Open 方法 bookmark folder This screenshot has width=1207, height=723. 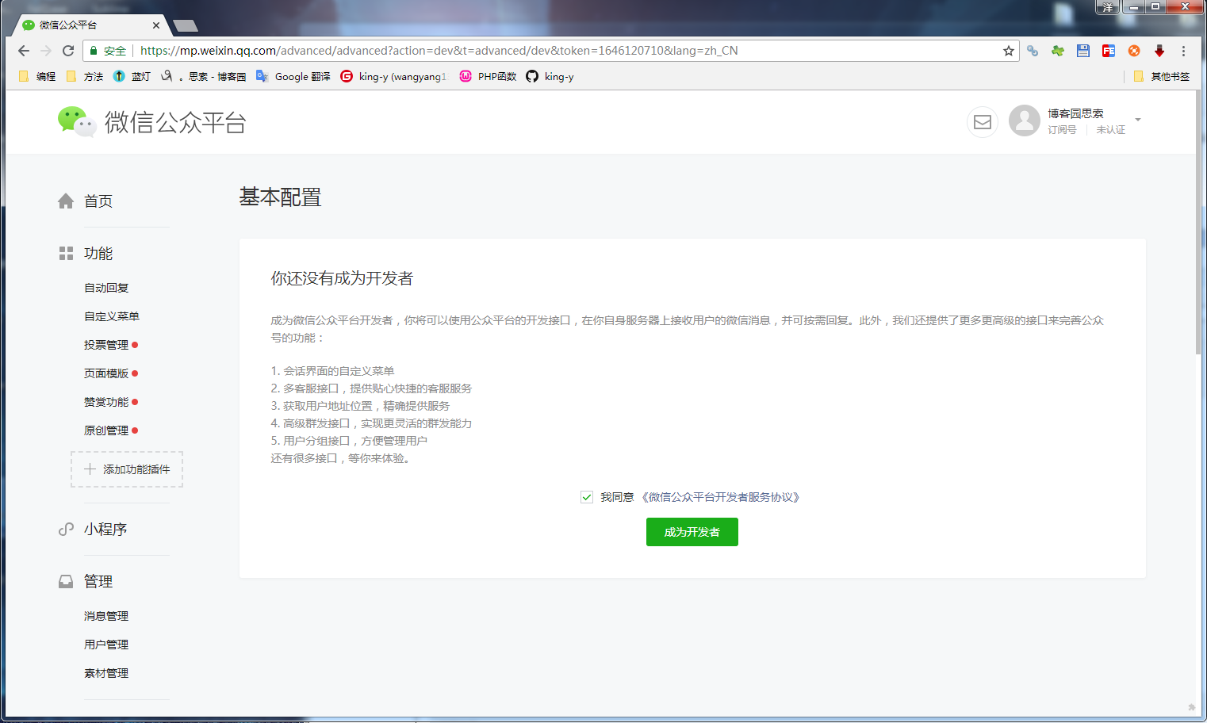(x=85, y=77)
